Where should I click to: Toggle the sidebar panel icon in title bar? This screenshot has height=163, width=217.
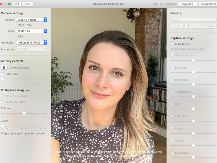[17, 4]
